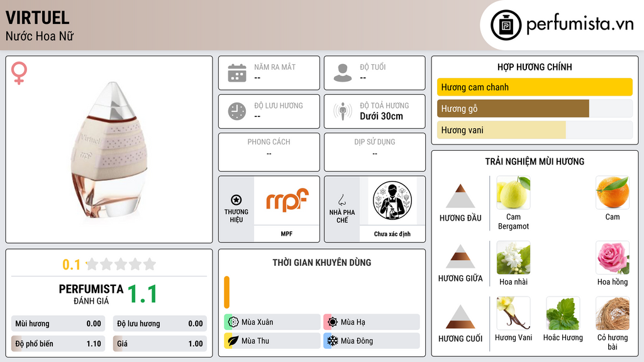
Task: Click the green 1.1 Perfumista rating
Action: click(143, 294)
